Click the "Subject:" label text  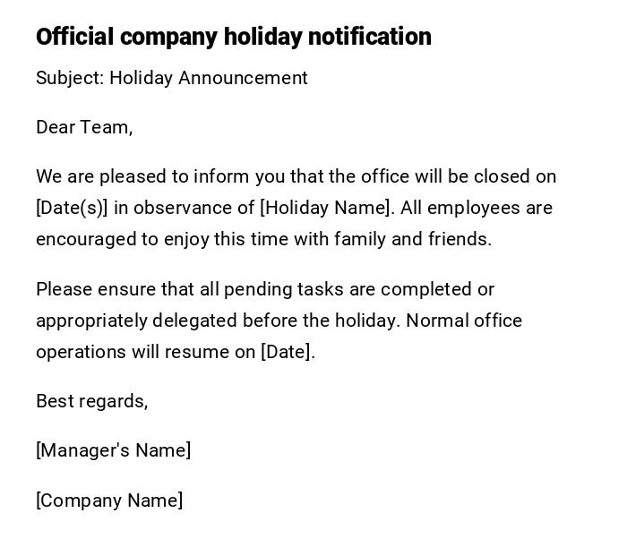pyautogui.click(x=70, y=78)
